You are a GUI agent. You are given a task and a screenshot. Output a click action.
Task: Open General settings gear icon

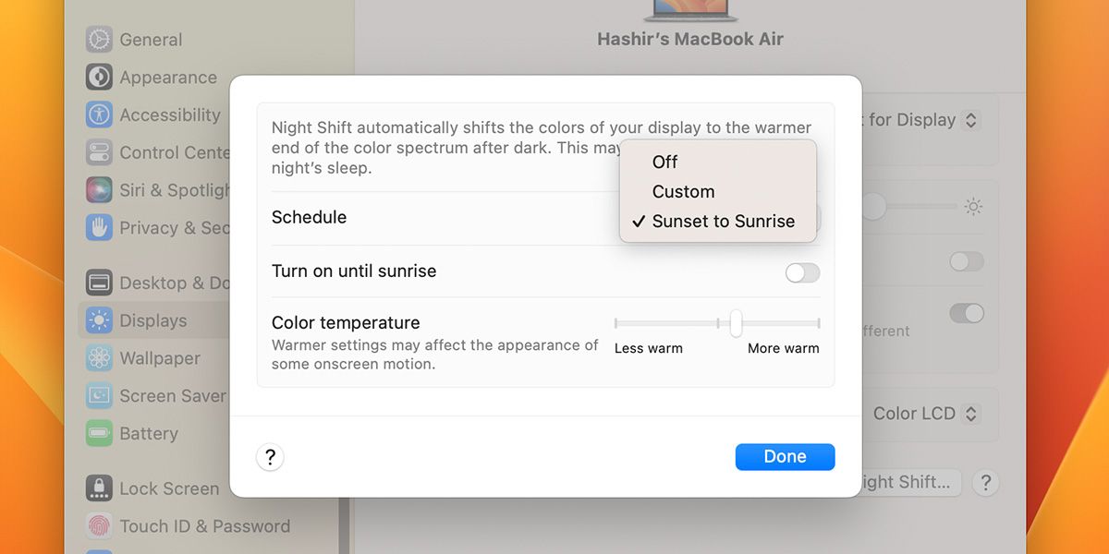coord(99,40)
